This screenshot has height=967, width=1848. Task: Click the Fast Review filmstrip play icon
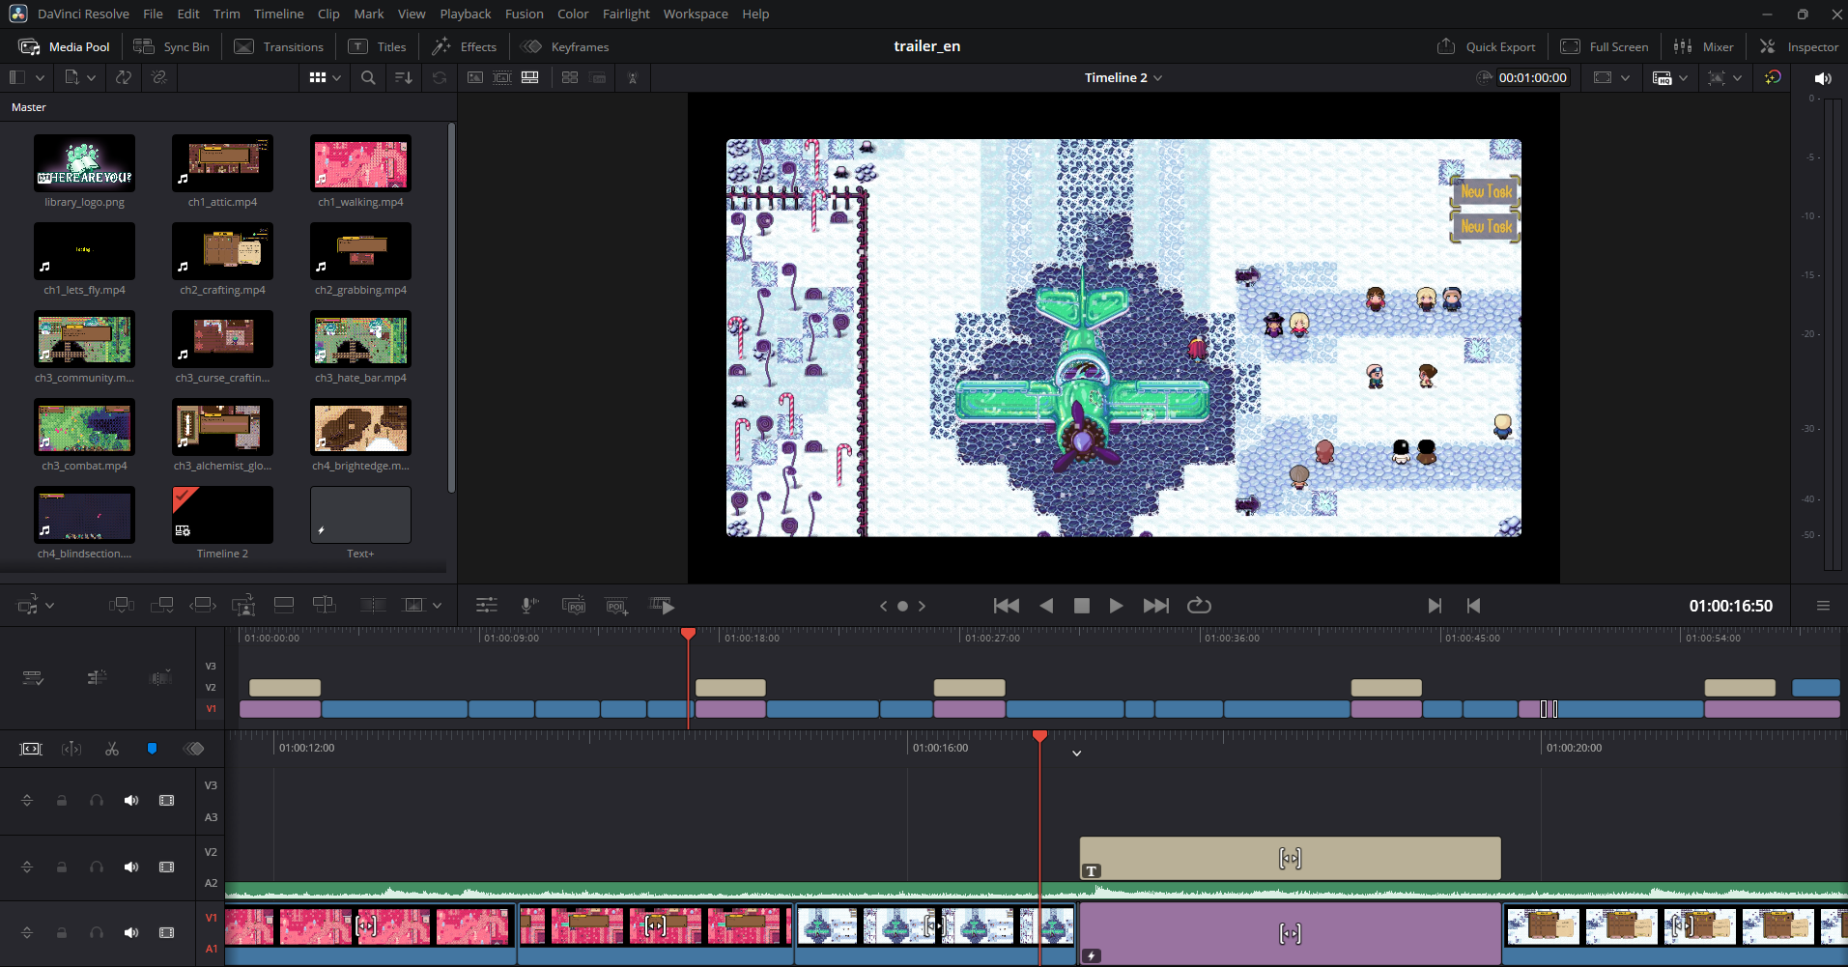[x=662, y=606]
